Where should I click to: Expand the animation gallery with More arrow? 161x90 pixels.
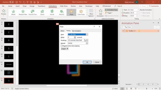87,15
